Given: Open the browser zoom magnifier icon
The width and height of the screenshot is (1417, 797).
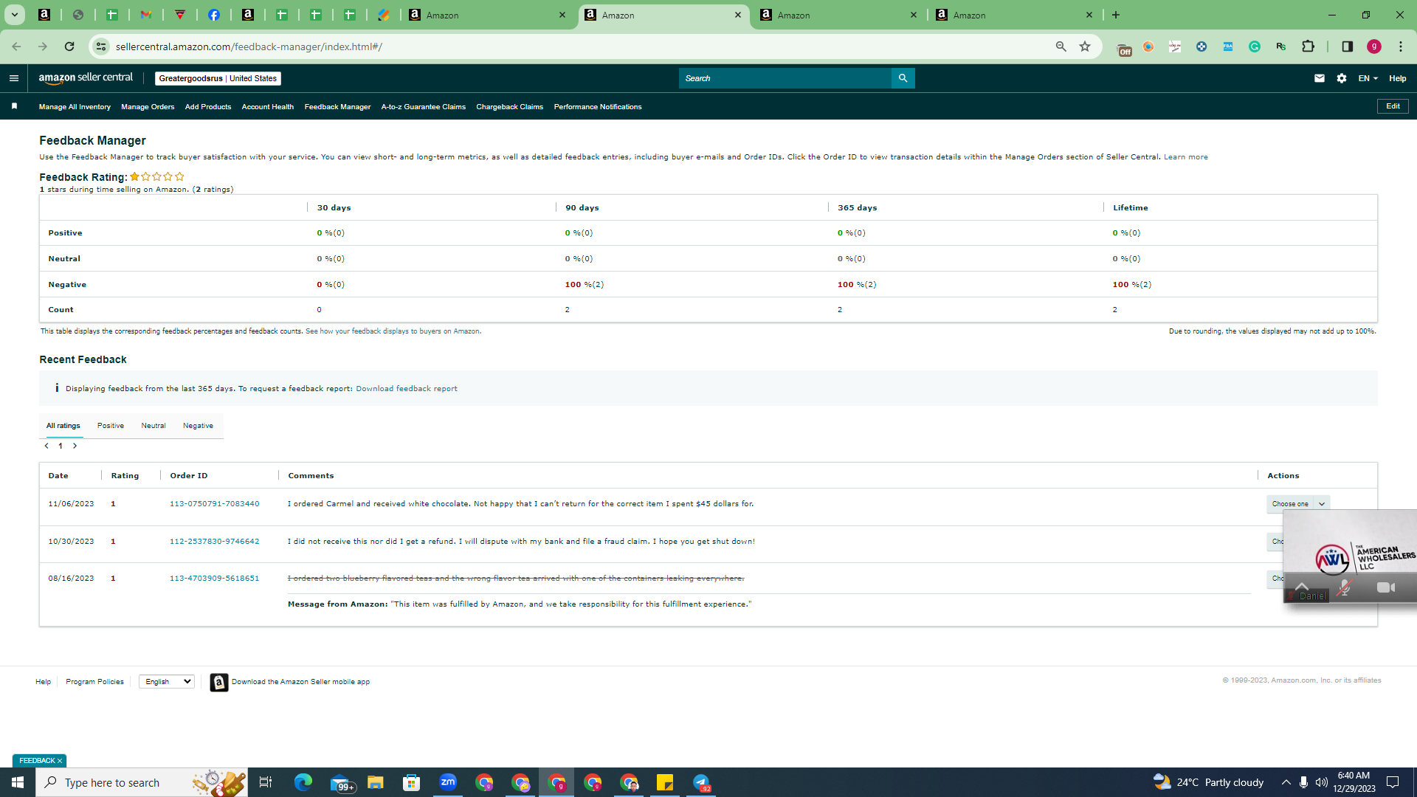Looking at the screenshot, I should (1061, 46).
